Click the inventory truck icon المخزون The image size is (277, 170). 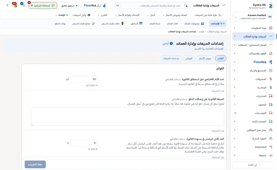[271, 104]
